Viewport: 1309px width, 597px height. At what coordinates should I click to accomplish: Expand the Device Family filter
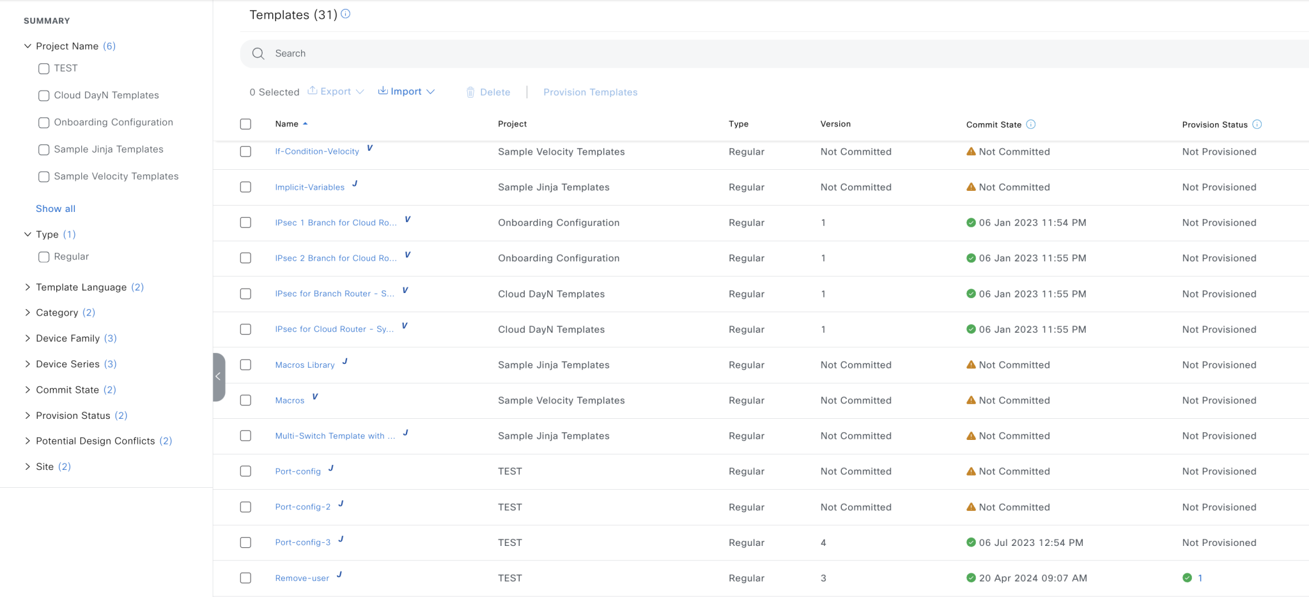click(x=27, y=338)
